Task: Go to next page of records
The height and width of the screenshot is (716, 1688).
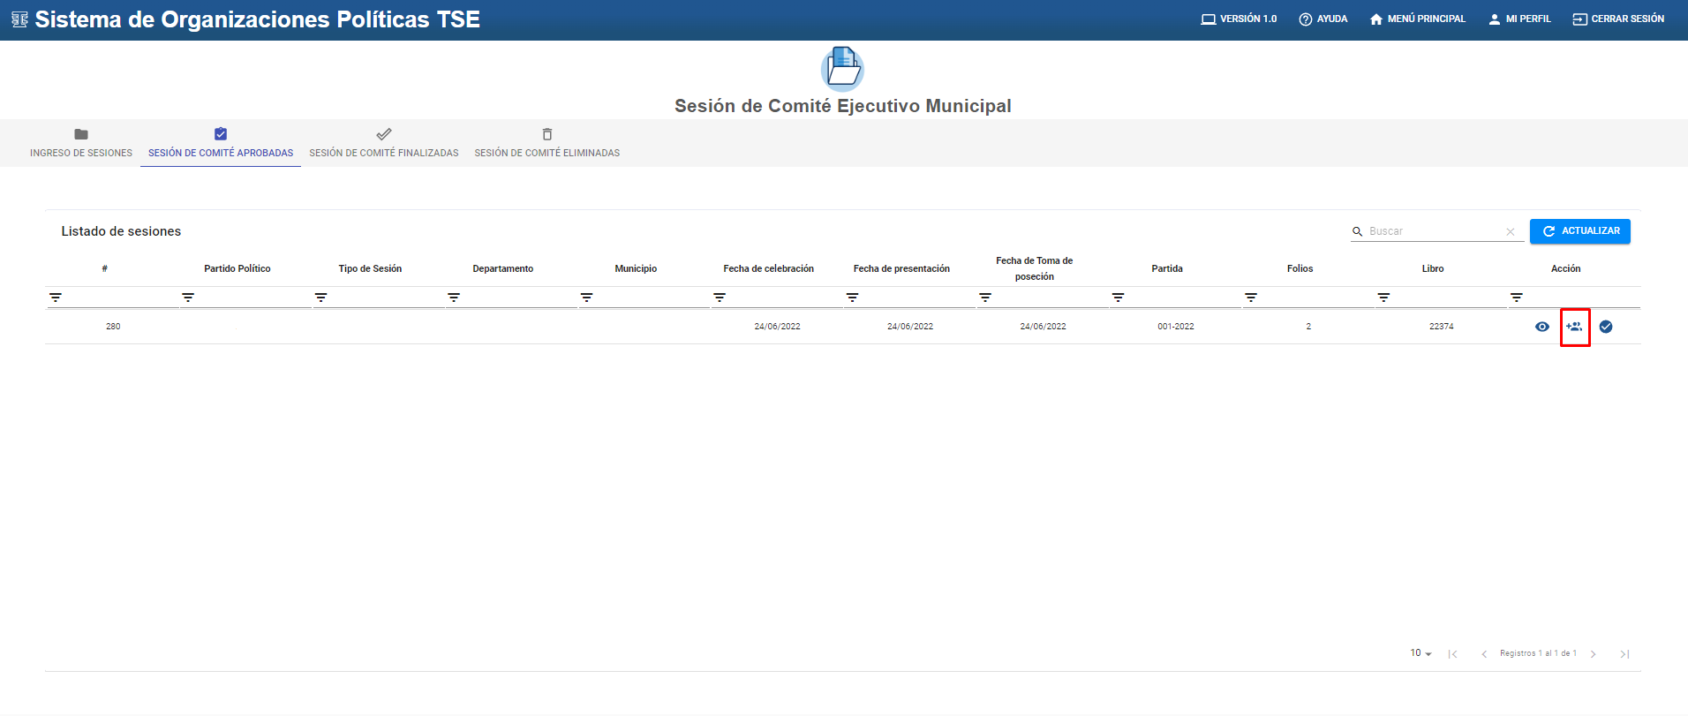Action: coord(1593,654)
